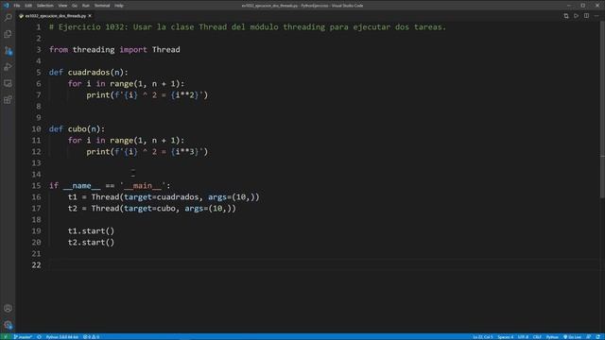Viewport: 605px width, 340px height.
Task: Change indentation via Spaces: 4
Action: (505, 337)
